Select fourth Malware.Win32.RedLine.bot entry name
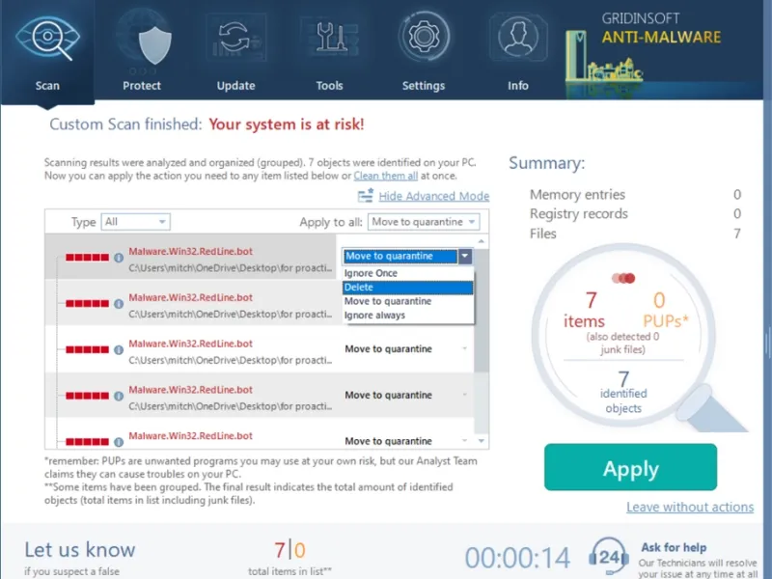This screenshot has width=772, height=579. [190, 390]
